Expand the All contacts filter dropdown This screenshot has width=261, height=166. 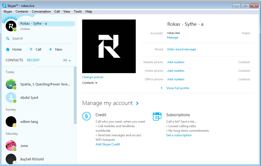[67, 60]
